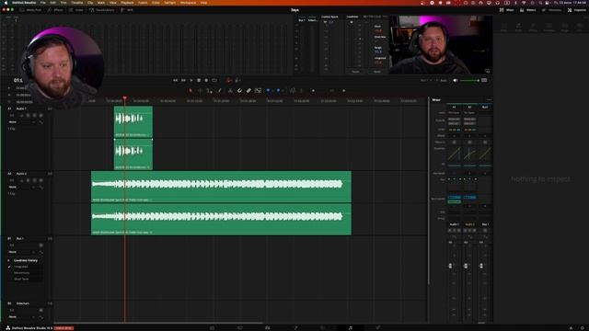This screenshot has width=589, height=331.
Task: Click the waveform zoom icon in toolbar
Action: pos(293,90)
